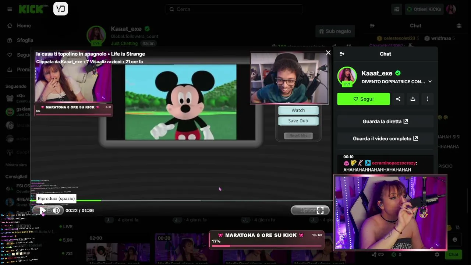Download the clip

pyautogui.click(x=413, y=99)
